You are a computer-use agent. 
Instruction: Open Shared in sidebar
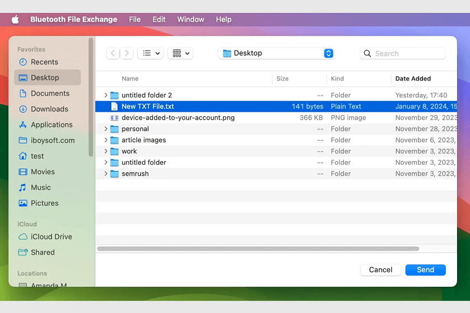coord(48,253)
